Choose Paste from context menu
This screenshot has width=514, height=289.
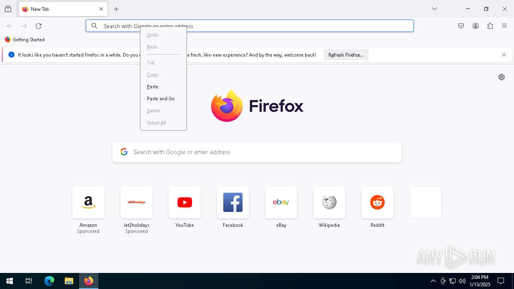click(x=163, y=87)
